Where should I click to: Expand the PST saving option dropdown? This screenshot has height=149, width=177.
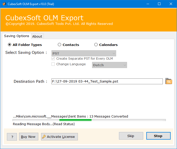click(x=84, y=53)
